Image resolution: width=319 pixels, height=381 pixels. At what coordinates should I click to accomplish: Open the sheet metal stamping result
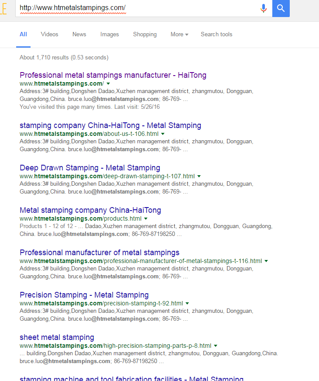(x=57, y=337)
